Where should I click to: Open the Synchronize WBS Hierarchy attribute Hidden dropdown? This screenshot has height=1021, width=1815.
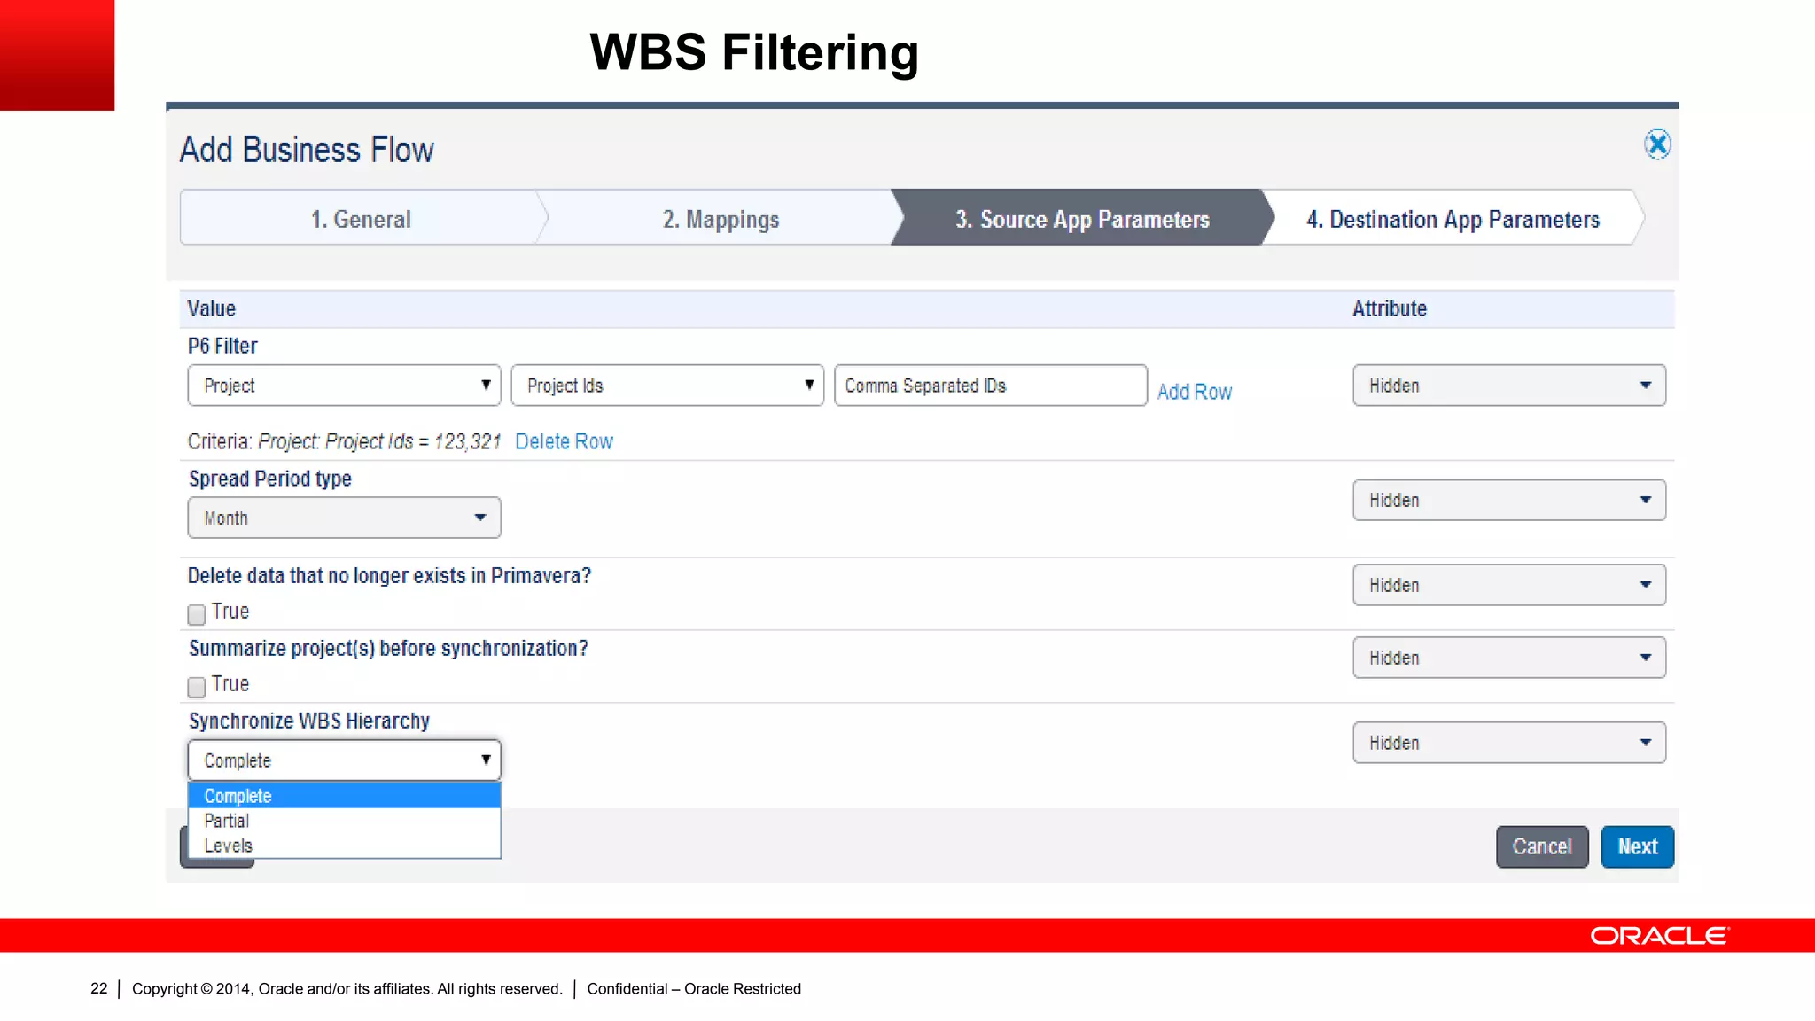(1509, 743)
